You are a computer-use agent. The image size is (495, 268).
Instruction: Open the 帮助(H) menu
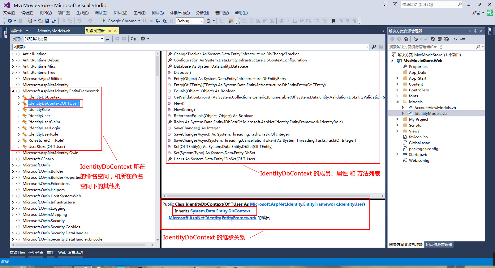click(x=241, y=13)
